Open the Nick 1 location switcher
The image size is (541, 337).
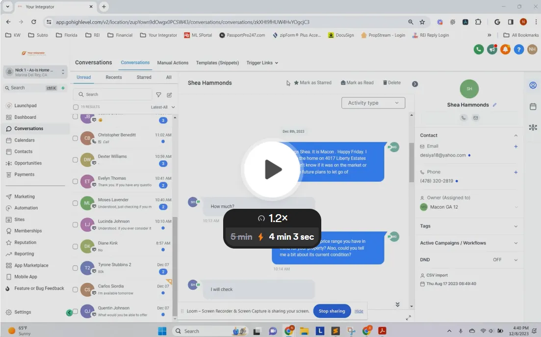tap(35, 72)
